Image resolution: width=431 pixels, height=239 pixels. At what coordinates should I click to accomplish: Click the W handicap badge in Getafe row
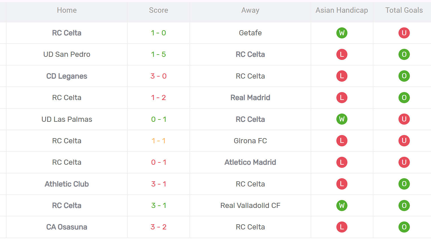click(342, 33)
